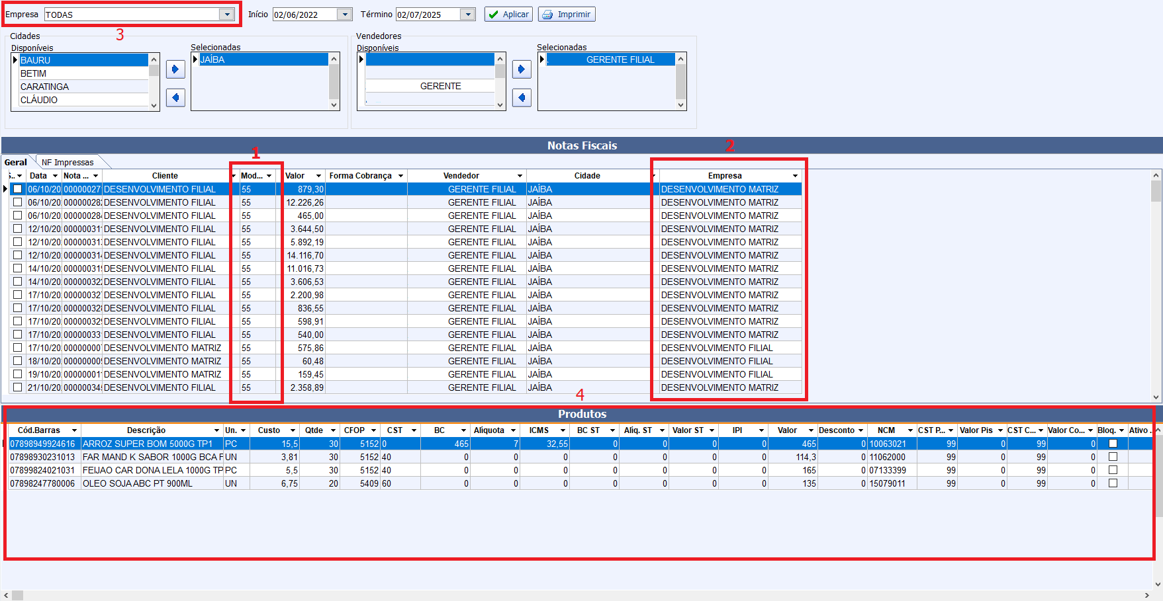Click the green checkmark Aplicar icon
The width and height of the screenshot is (1163, 601).
coord(493,15)
